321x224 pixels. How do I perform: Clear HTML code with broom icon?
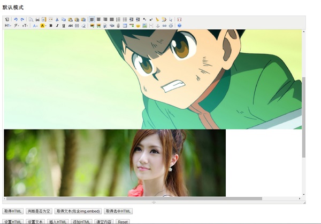(157, 19)
